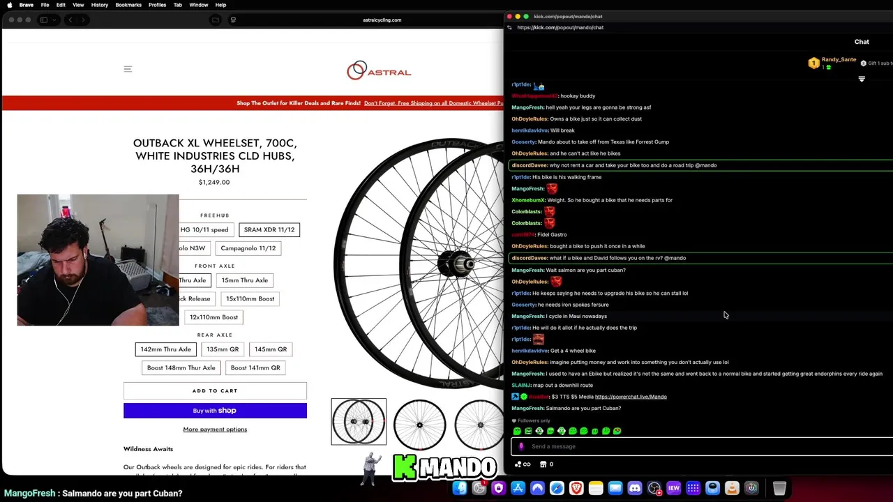Click the Astral logo
The width and height of the screenshot is (893, 502).
(379, 70)
